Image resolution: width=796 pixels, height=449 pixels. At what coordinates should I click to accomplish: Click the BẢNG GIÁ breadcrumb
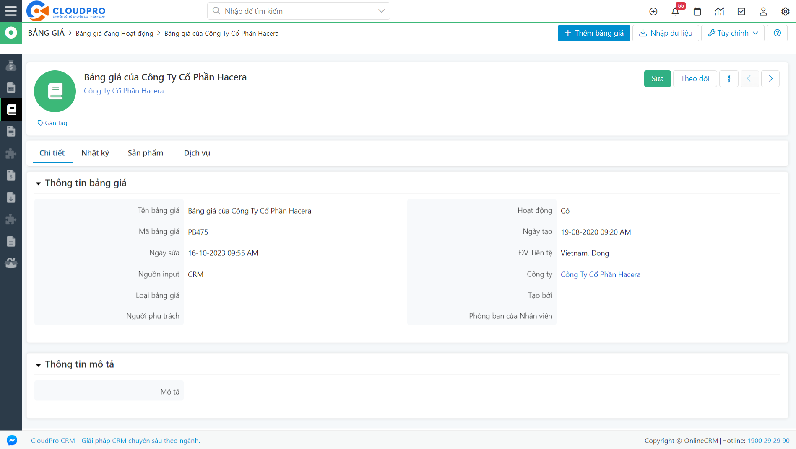coord(46,33)
